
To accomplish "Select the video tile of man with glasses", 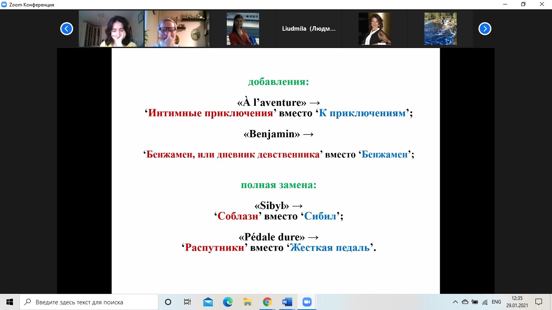I will (x=177, y=29).
